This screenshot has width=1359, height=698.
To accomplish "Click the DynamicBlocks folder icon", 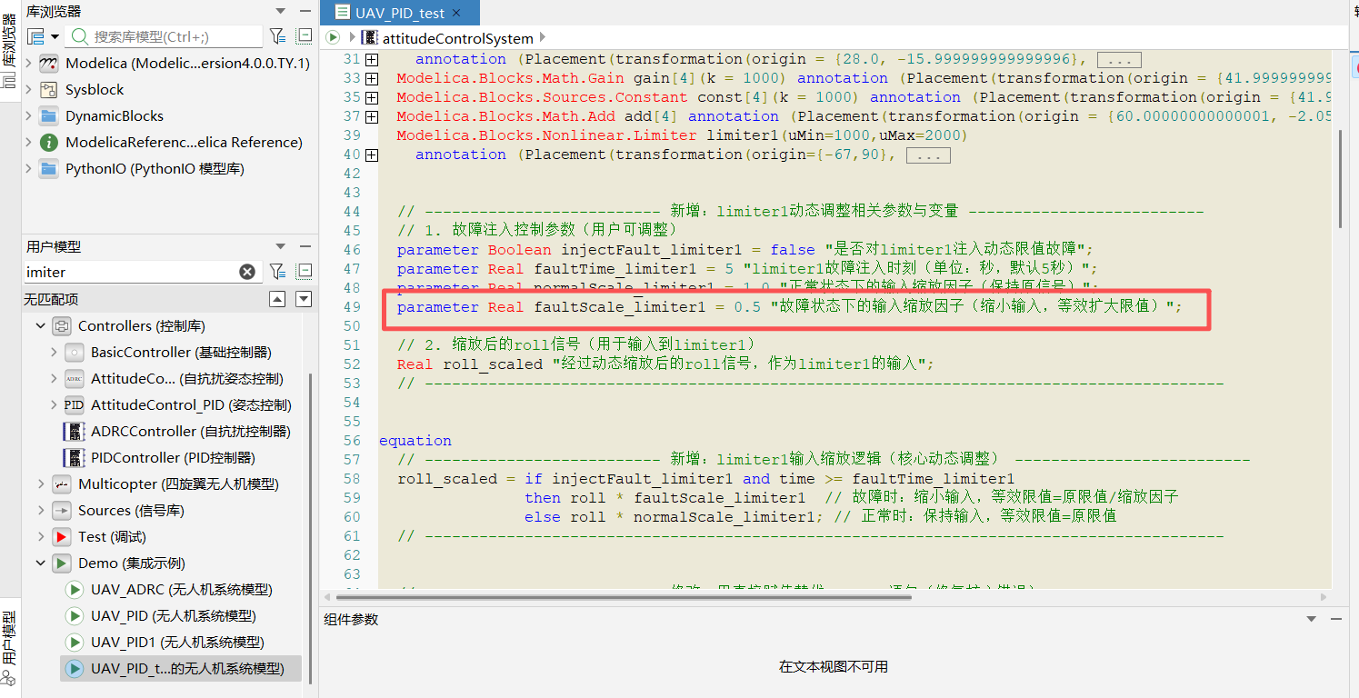I will point(49,116).
